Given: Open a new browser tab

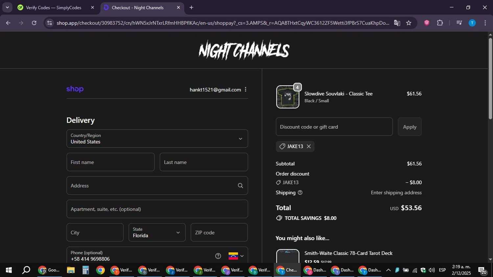Looking at the screenshot, I should 191,8.
